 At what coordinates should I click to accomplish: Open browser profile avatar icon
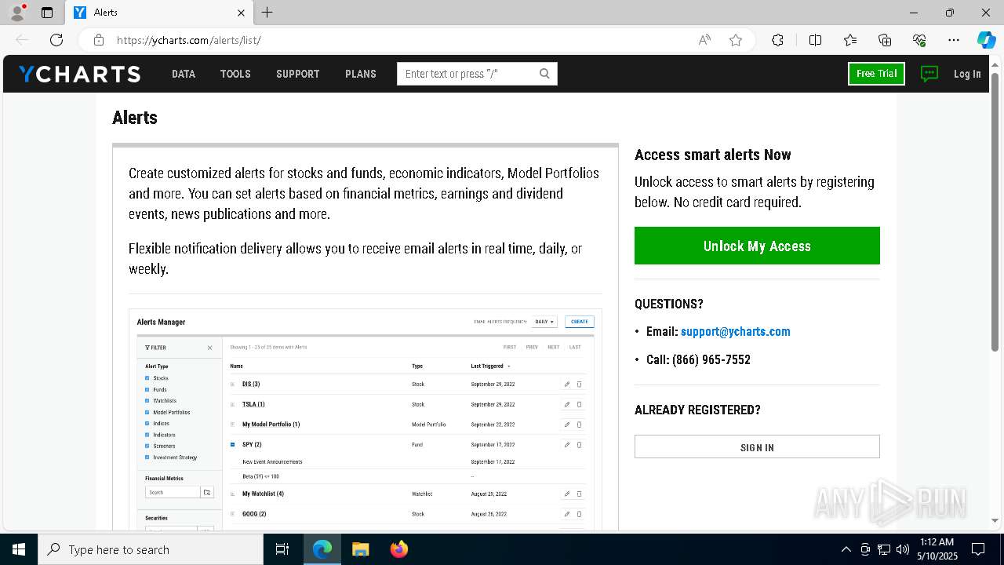[x=17, y=13]
